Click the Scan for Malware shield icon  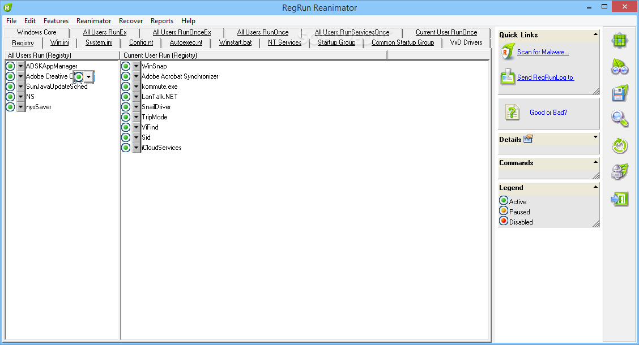[x=508, y=52]
